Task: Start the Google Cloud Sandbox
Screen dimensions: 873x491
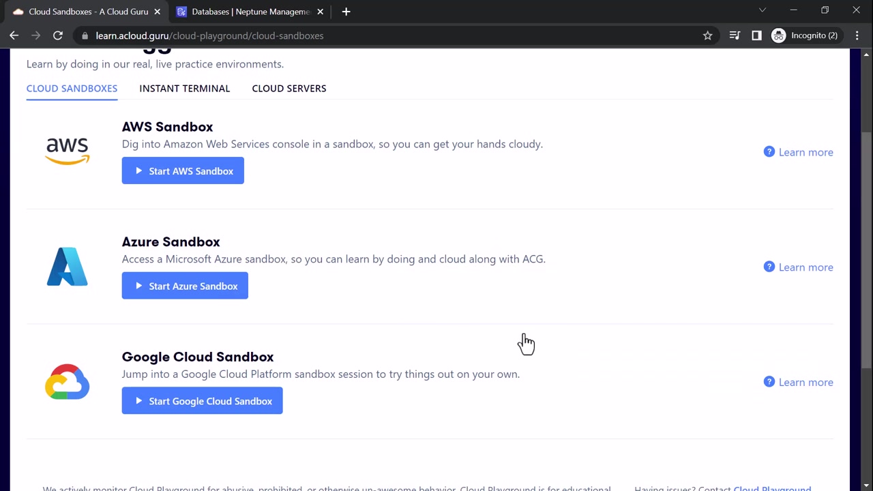Action: 202,401
